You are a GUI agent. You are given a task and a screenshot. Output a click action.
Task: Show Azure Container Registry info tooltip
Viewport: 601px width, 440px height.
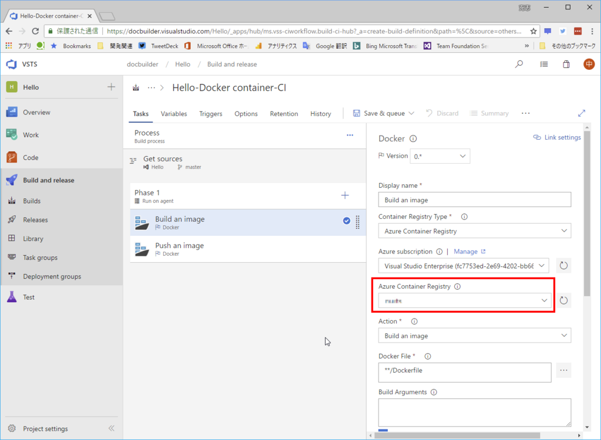click(x=457, y=287)
